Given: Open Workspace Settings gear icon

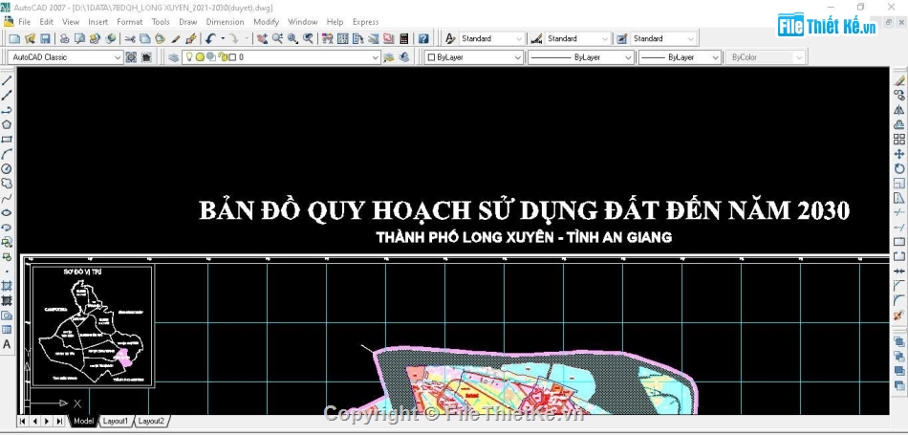Looking at the screenshot, I should [x=132, y=57].
